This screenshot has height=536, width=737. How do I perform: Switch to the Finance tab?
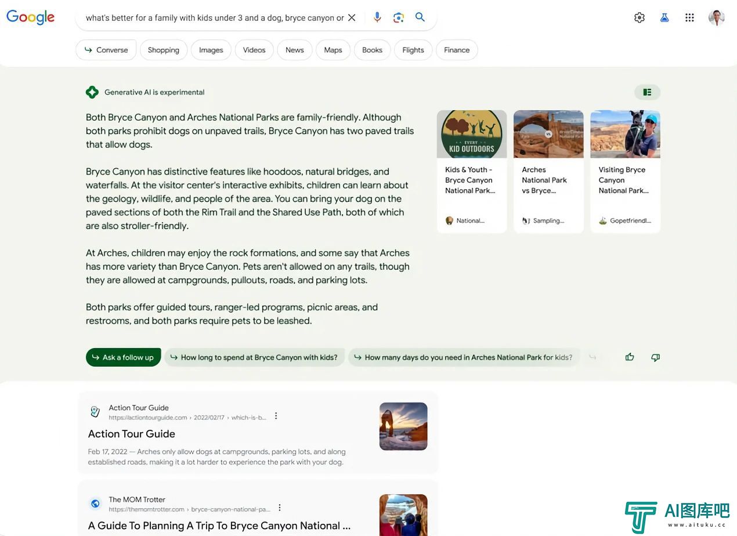pyautogui.click(x=457, y=50)
